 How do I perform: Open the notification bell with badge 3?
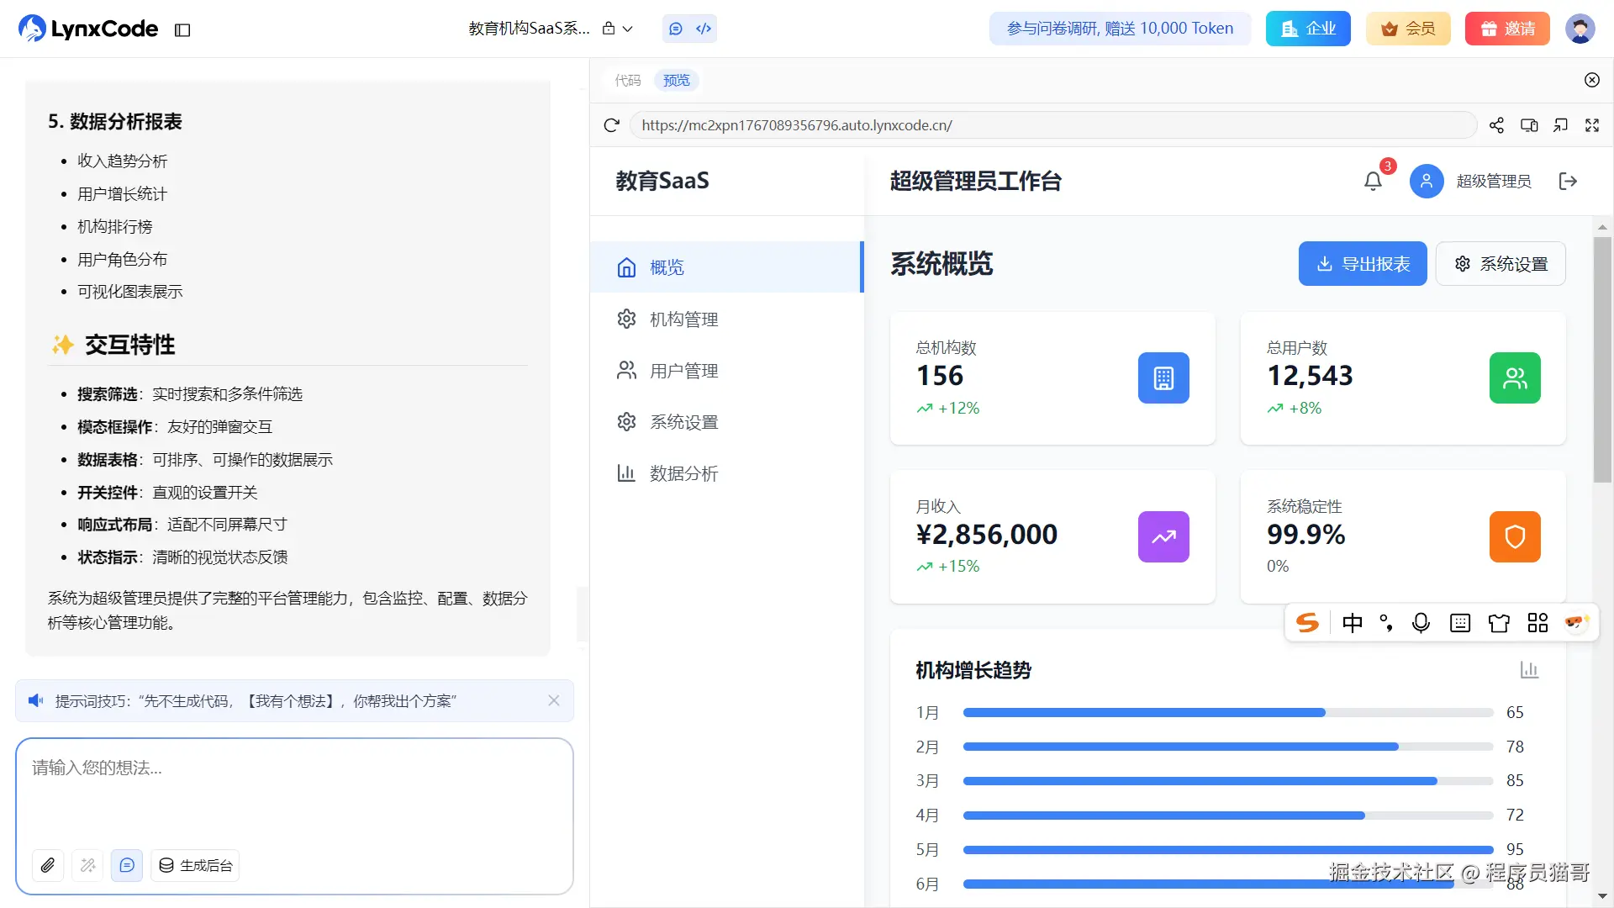click(x=1373, y=181)
